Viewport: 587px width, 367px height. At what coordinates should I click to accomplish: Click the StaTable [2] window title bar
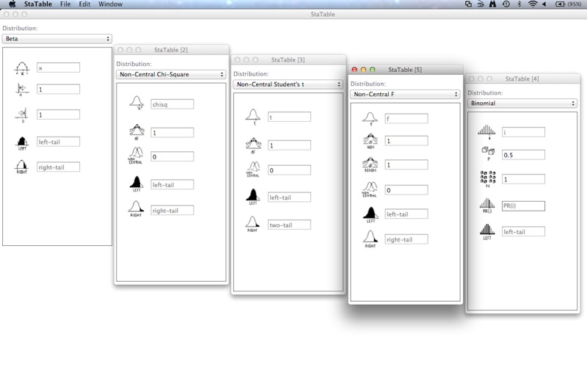(x=171, y=50)
